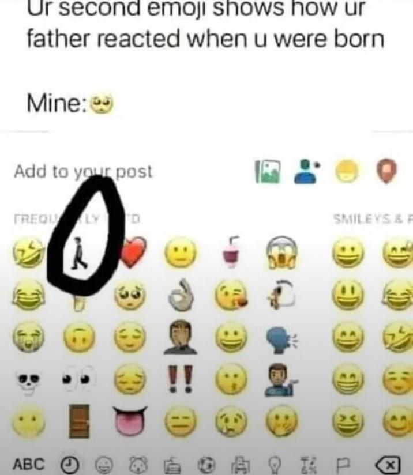
Task: Tap the tag people icon
Action: pyautogui.click(x=307, y=172)
